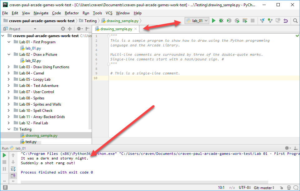Run with coverage icon in toolbar

point(229,21)
